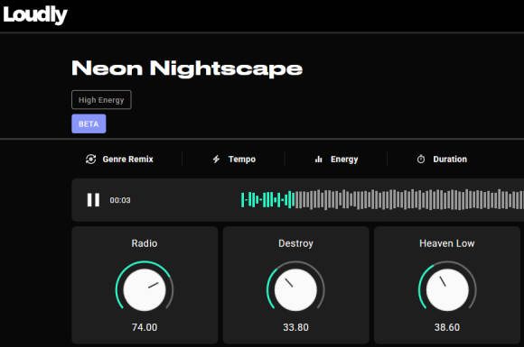Pause playback with the pause icon
The image size is (524, 347).
pyautogui.click(x=93, y=200)
